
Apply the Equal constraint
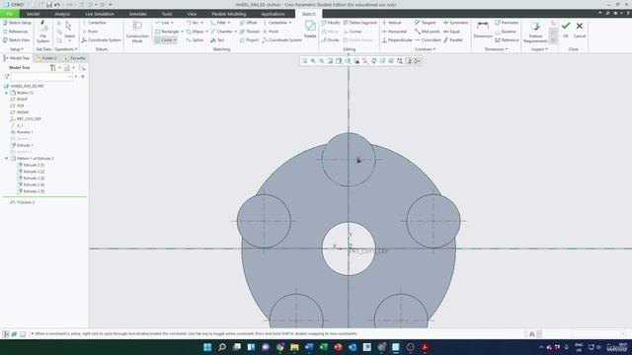[451, 32]
